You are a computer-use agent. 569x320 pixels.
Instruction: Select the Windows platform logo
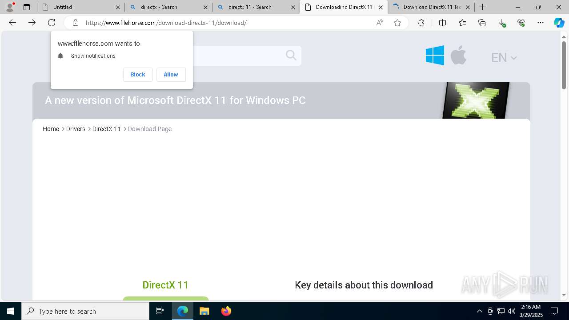click(x=435, y=56)
